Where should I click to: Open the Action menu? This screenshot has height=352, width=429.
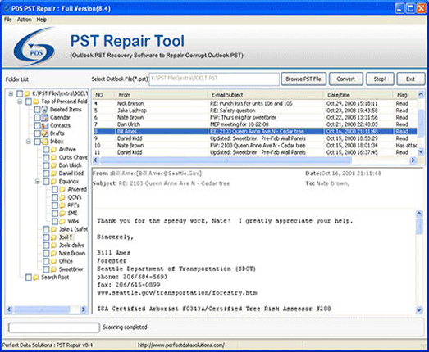[x=25, y=20]
